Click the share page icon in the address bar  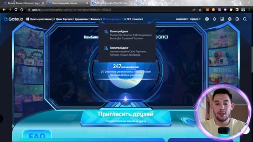point(194,9)
